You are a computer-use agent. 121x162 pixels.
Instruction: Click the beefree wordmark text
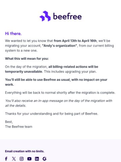(x=67, y=17)
